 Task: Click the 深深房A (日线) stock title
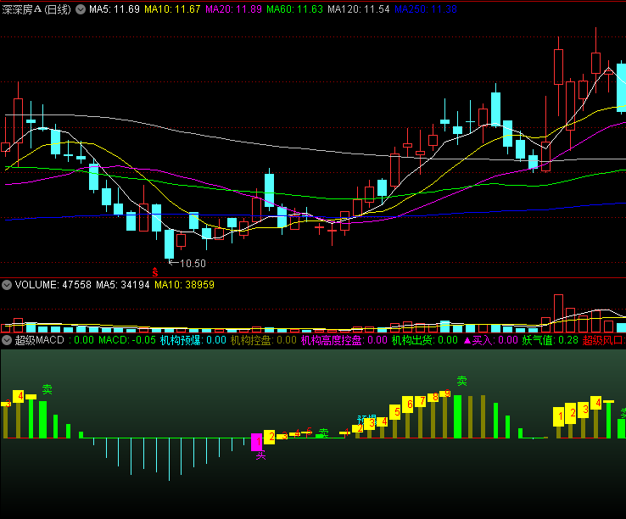(36, 9)
